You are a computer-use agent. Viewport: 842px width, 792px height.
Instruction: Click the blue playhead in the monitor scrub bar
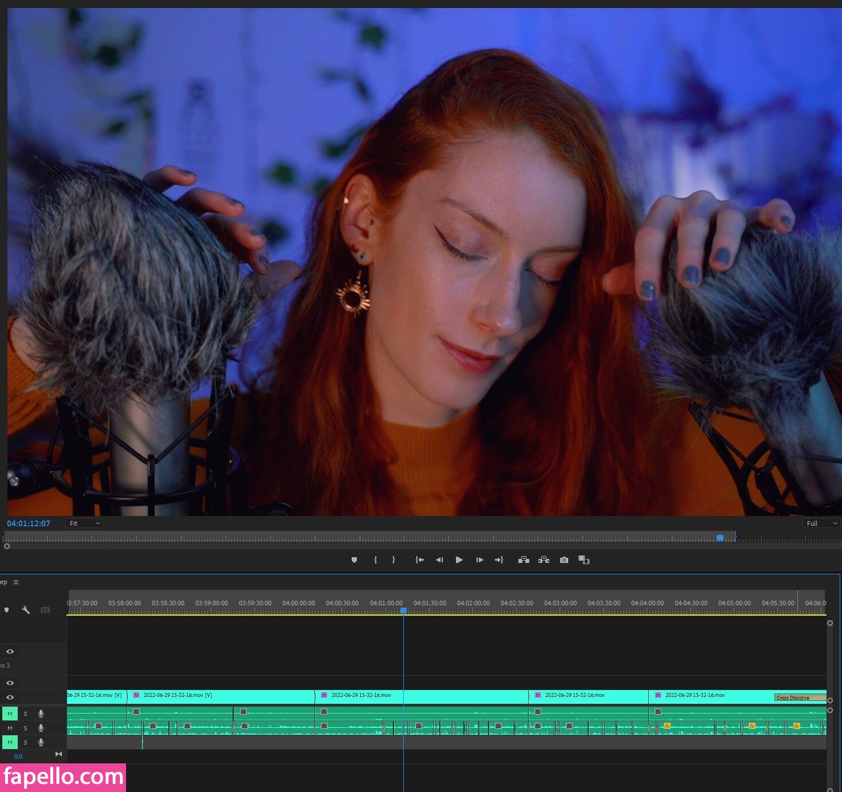pyautogui.click(x=720, y=538)
